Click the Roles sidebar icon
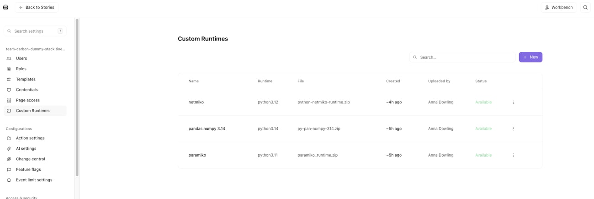Image resolution: width=594 pixels, height=199 pixels. 9,69
